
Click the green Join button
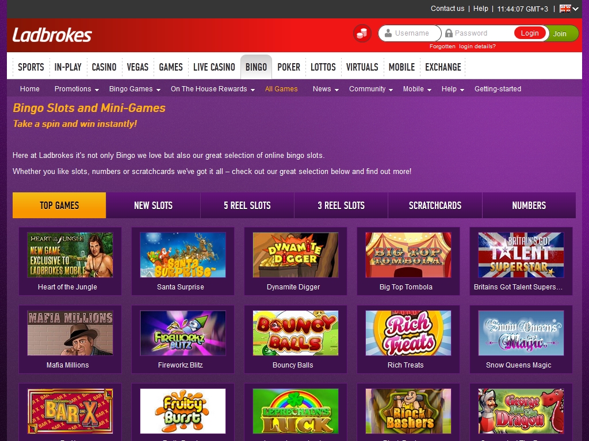coord(561,33)
